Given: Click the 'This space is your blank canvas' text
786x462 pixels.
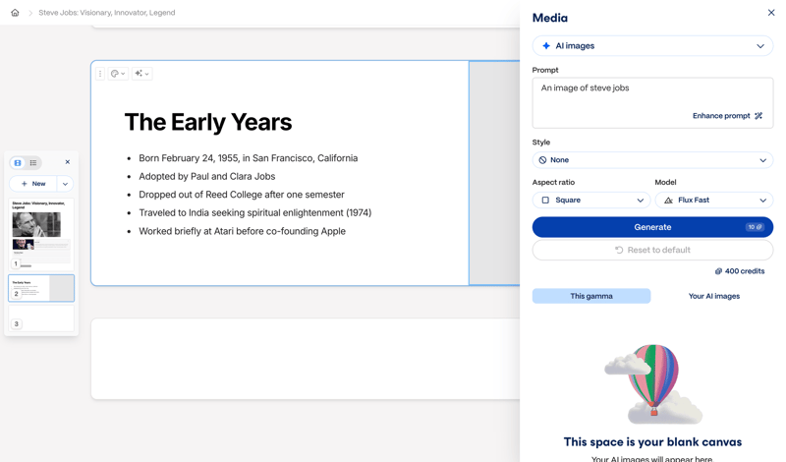Looking at the screenshot, I should pyautogui.click(x=652, y=442).
